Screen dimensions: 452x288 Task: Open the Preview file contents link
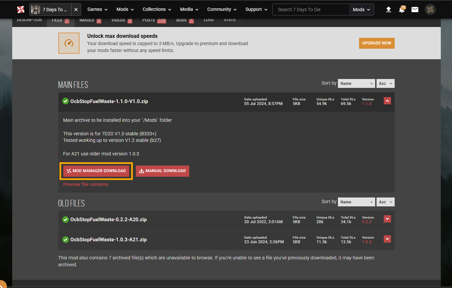[86, 184]
